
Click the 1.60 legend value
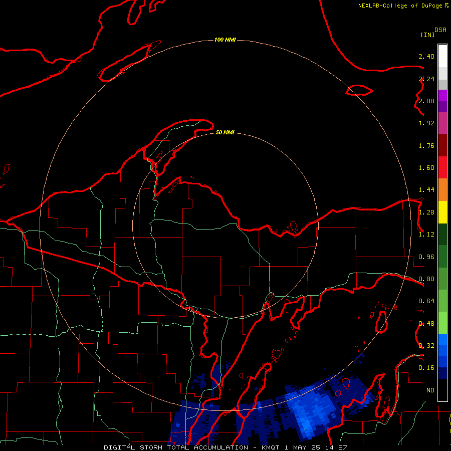(426, 168)
